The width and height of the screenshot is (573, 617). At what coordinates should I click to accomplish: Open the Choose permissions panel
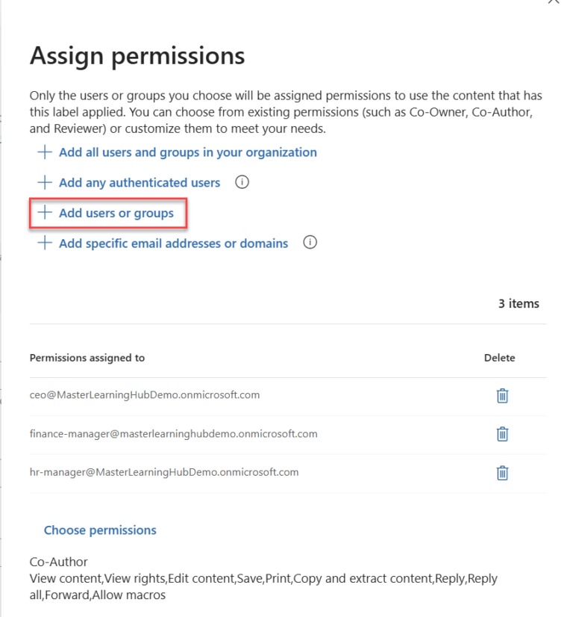coord(100,530)
